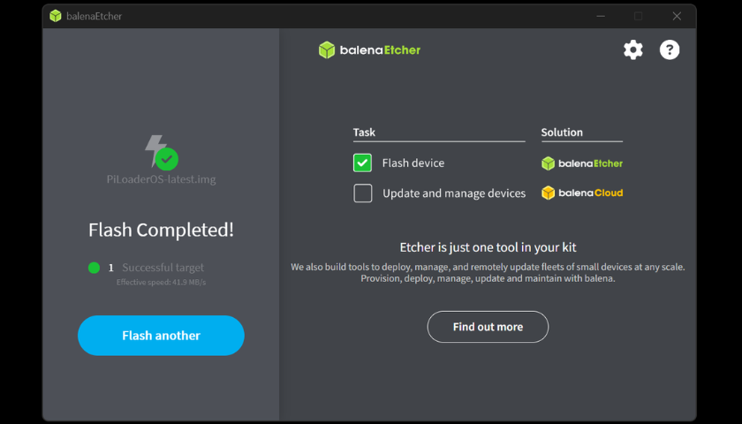
Task: Click the flash completed lightning icon
Action: point(162,152)
